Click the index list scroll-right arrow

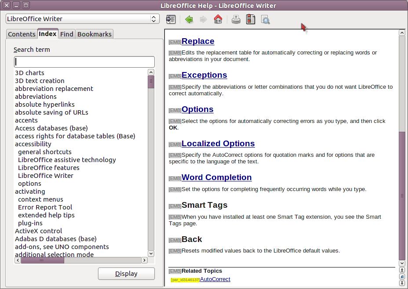pyautogui.click(x=144, y=260)
